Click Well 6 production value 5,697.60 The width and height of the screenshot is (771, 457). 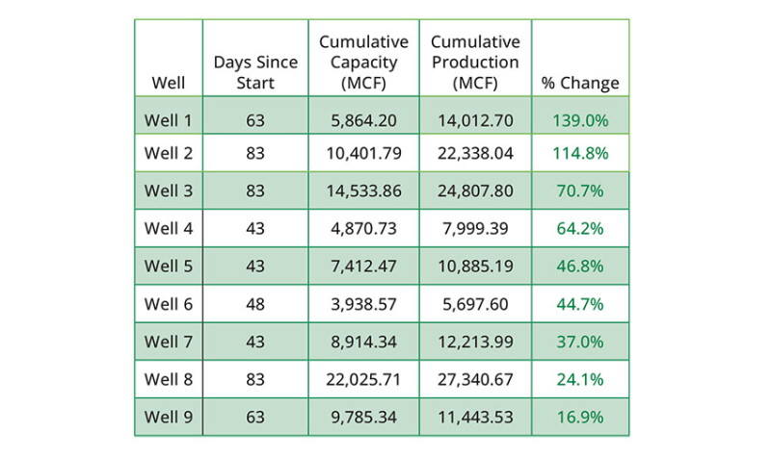point(475,304)
